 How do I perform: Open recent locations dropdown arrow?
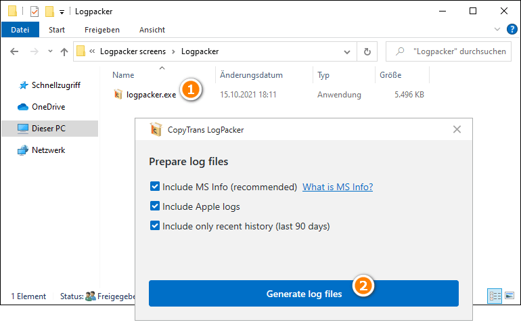click(x=50, y=51)
